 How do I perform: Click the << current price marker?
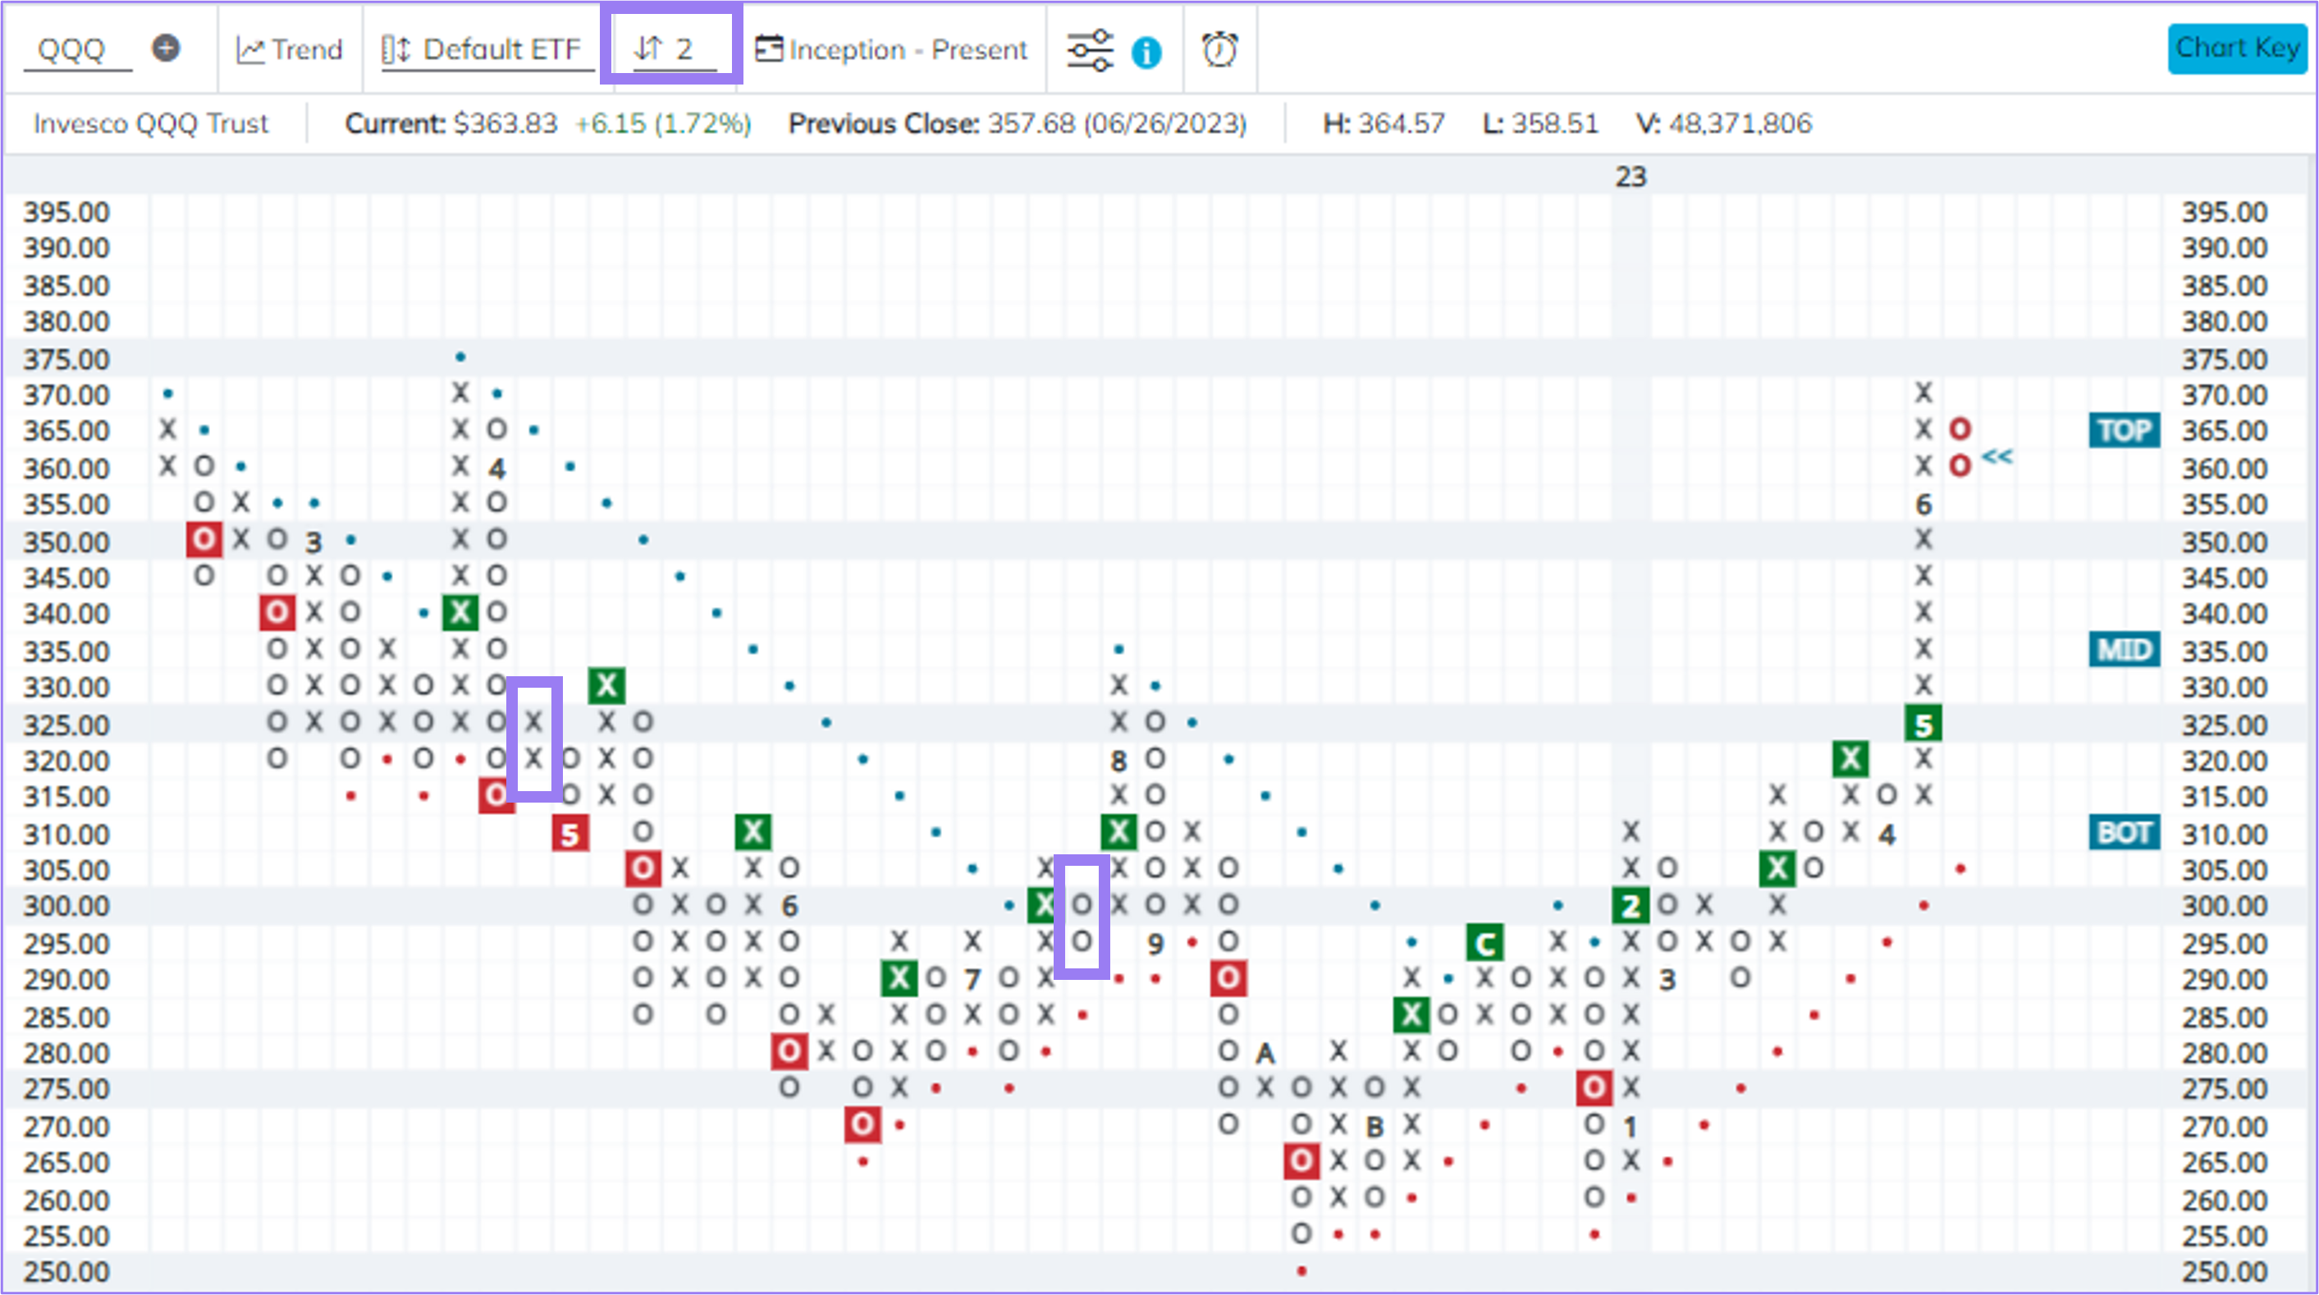pos(1997,456)
